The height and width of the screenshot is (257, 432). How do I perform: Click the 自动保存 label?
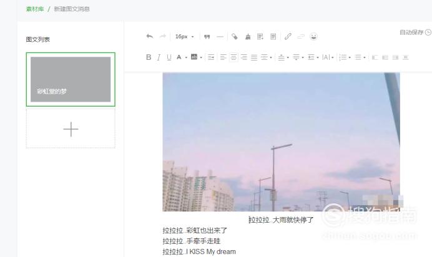pyautogui.click(x=411, y=32)
